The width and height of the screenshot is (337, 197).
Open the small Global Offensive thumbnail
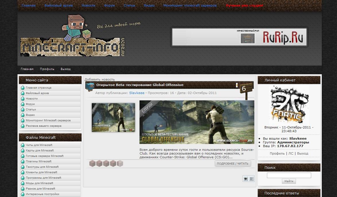[113, 117]
